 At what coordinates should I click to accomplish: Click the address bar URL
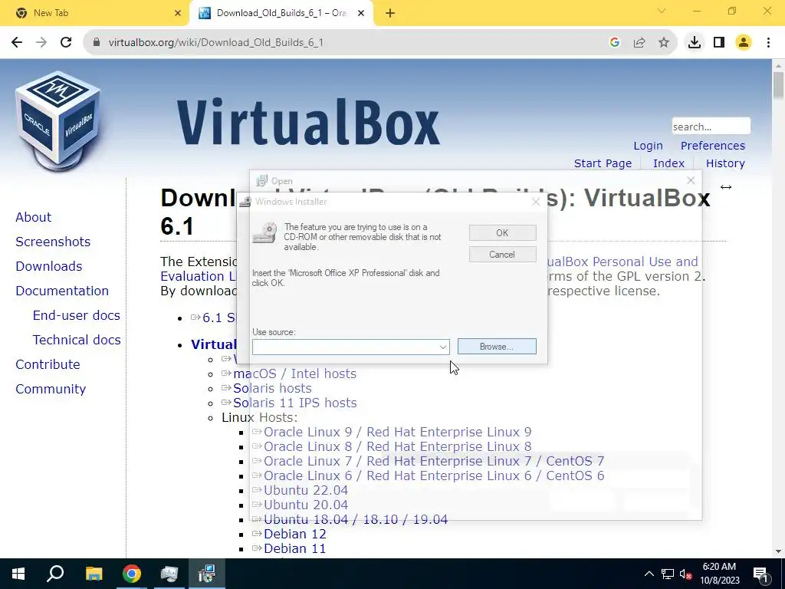[x=215, y=43]
